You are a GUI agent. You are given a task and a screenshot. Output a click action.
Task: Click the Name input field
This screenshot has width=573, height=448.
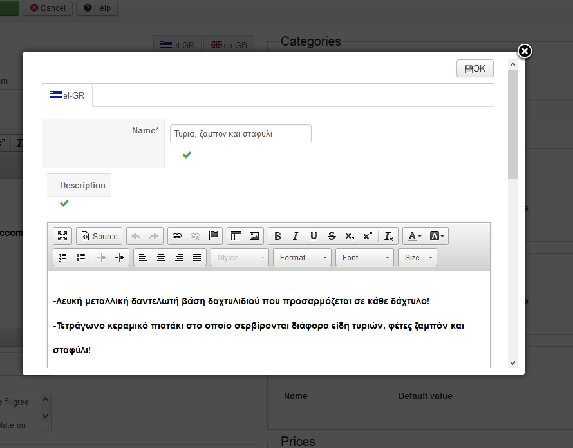pos(240,133)
